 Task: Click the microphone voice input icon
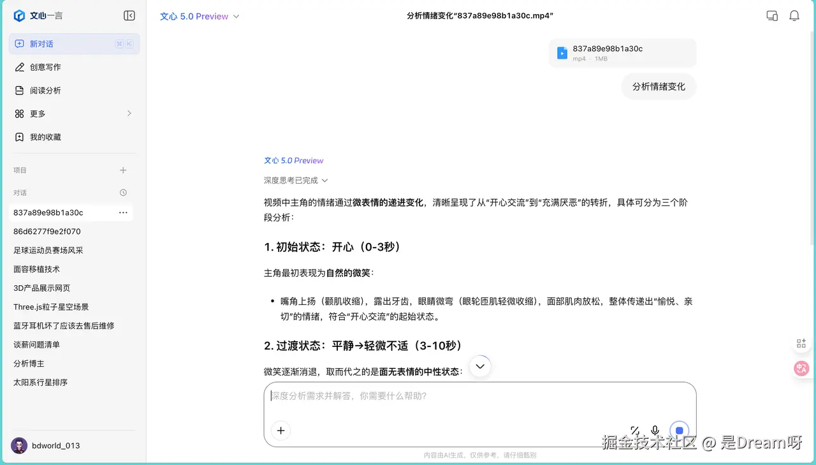[655, 431]
